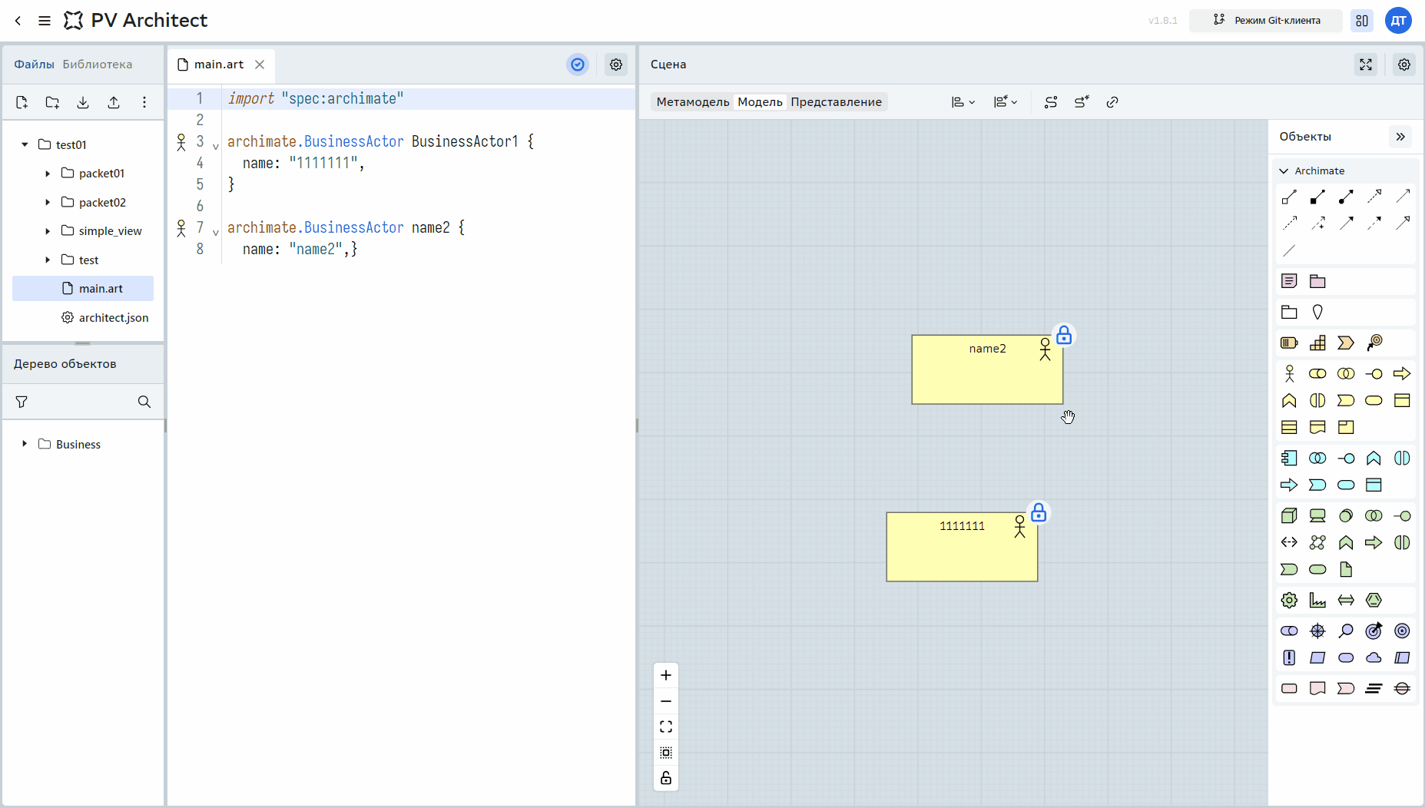This screenshot has width=1425, height=808.
Task: Switch to Модель view
Action: pyautogui.click(x=761, y=102)
